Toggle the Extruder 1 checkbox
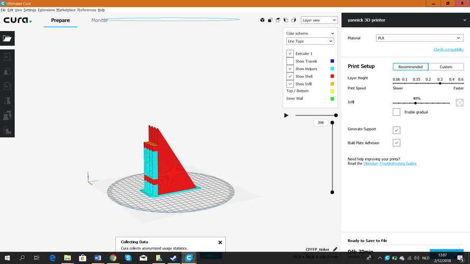 pos(290,53)
